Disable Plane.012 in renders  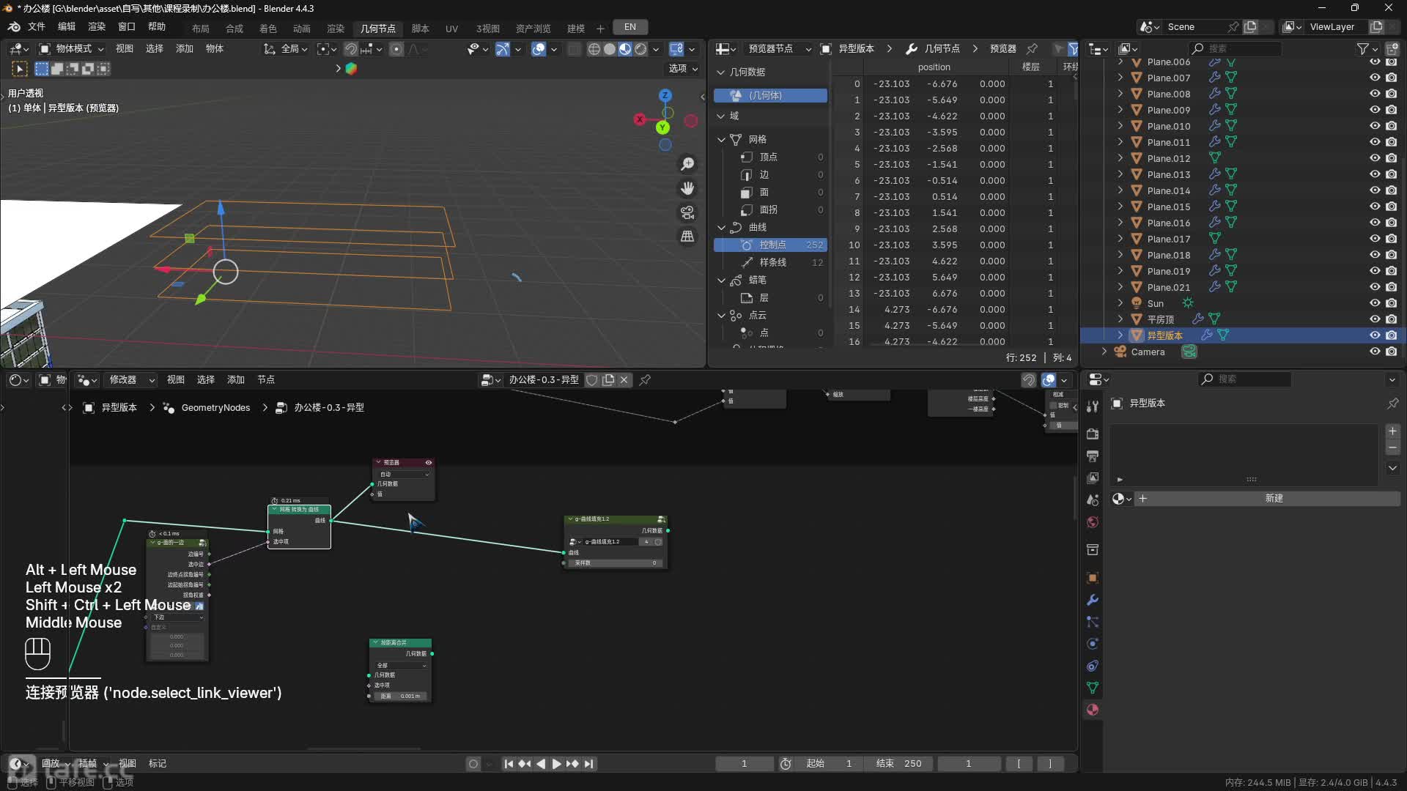pos(1392,158)
